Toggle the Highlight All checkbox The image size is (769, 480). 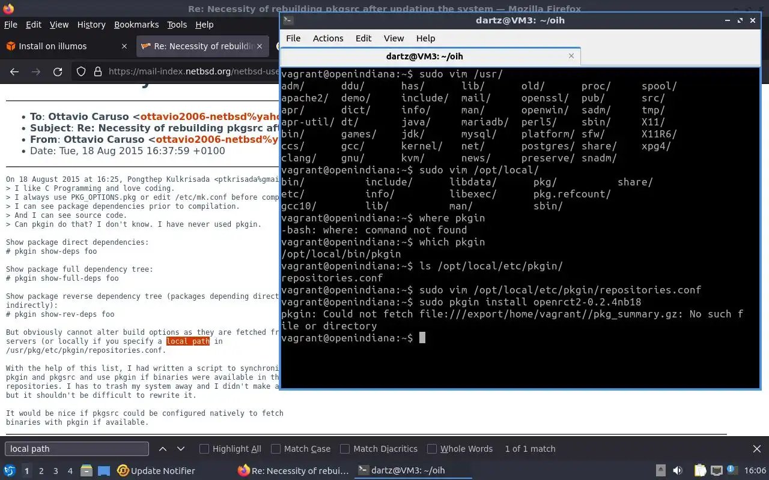tap(204, 449)
